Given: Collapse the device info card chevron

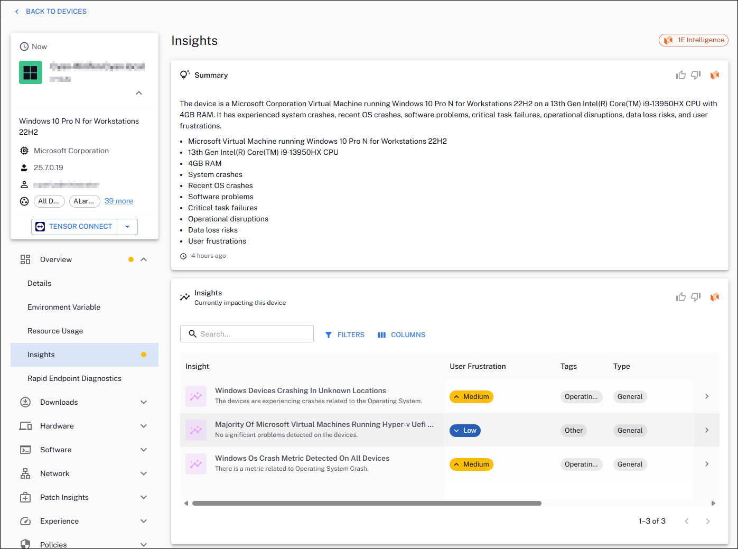Looking at the screenshot, I should click(x=139, y=93).
